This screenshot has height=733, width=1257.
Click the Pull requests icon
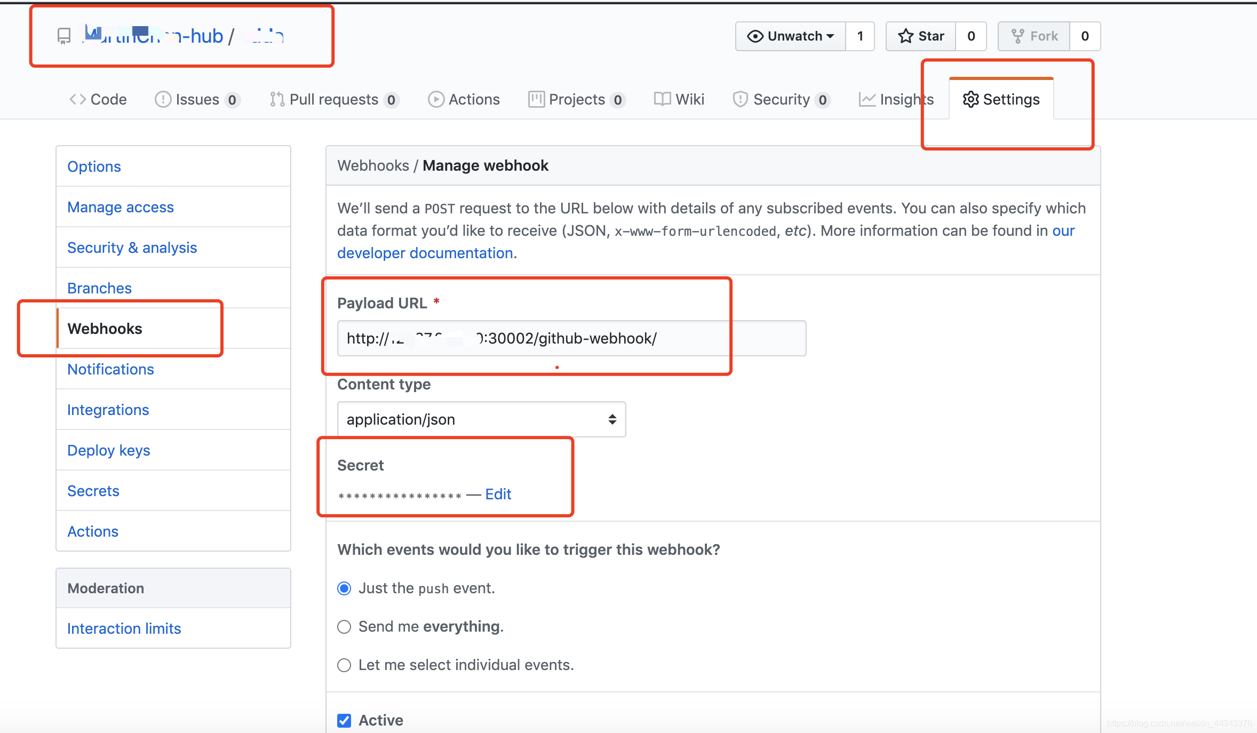coord(277,99)
